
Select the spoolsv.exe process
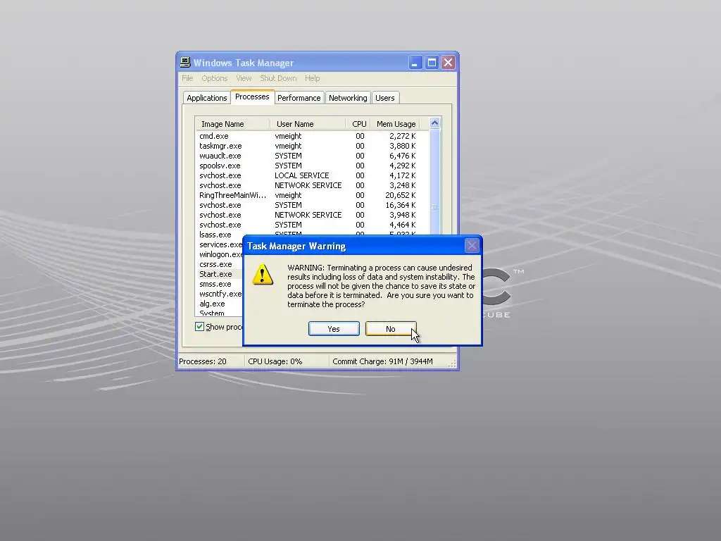pos(312,166)
